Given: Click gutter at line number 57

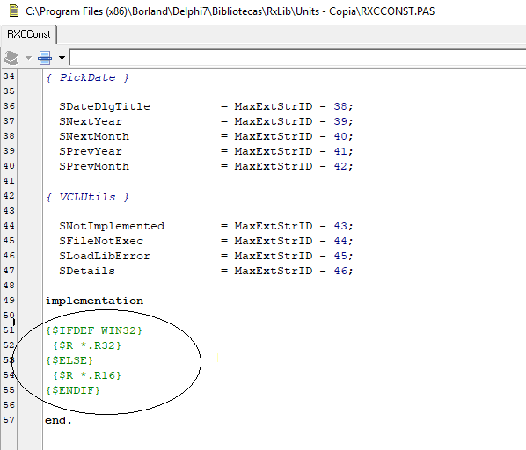Looking at the screenshot, I should (9, 420).
